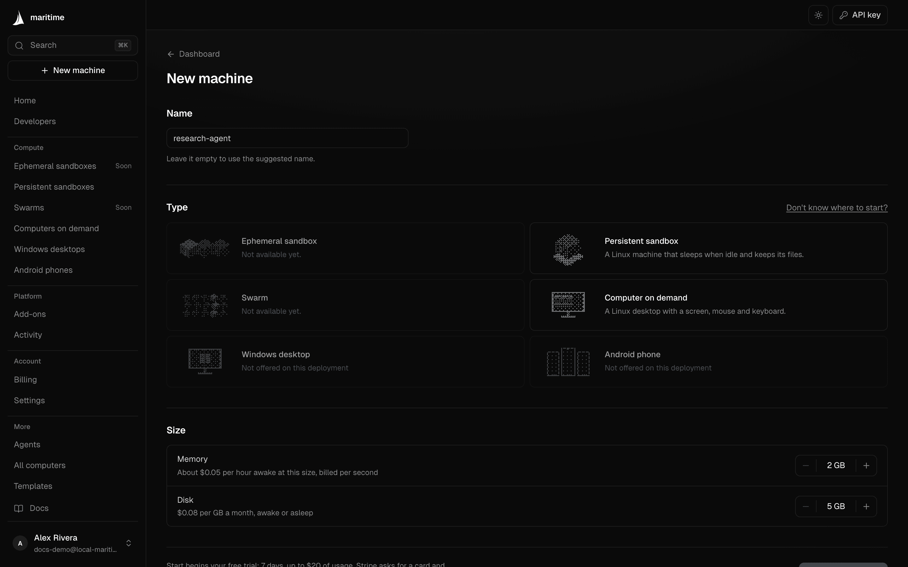Select the Persistent sandbox type card
Screen dimensions: 908x567
[708, 248]
